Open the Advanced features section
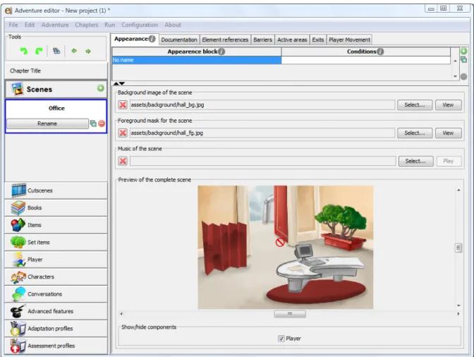The image size is (474, 357). click(x=56, y=311)
